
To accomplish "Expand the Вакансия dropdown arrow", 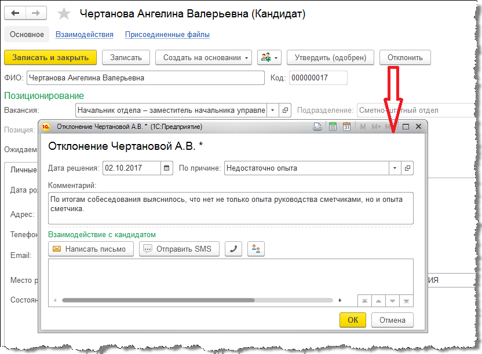I will click(x=272, y=110).
